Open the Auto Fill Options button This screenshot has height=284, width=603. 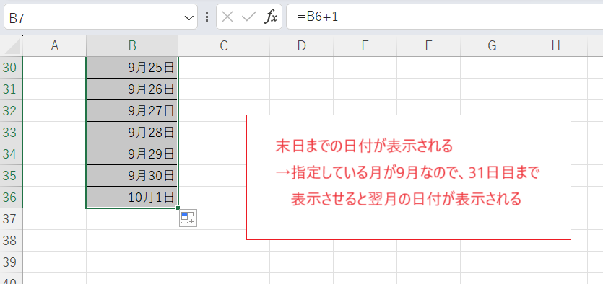(188, 218)
